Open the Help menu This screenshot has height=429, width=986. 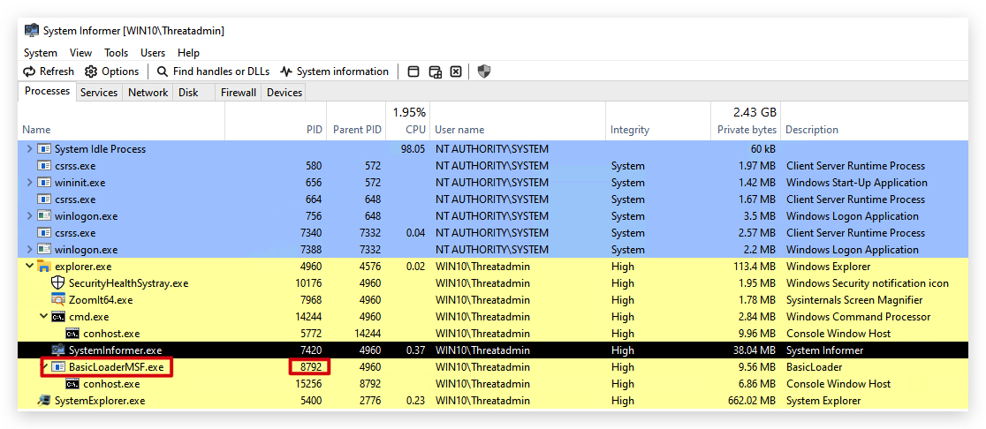188,53
